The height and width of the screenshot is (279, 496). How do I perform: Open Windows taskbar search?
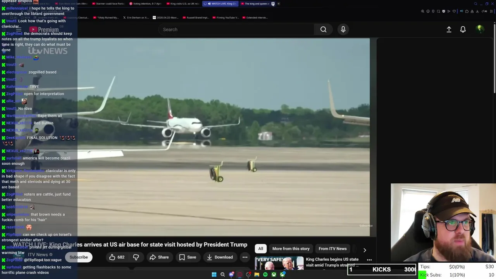[222, 274]
